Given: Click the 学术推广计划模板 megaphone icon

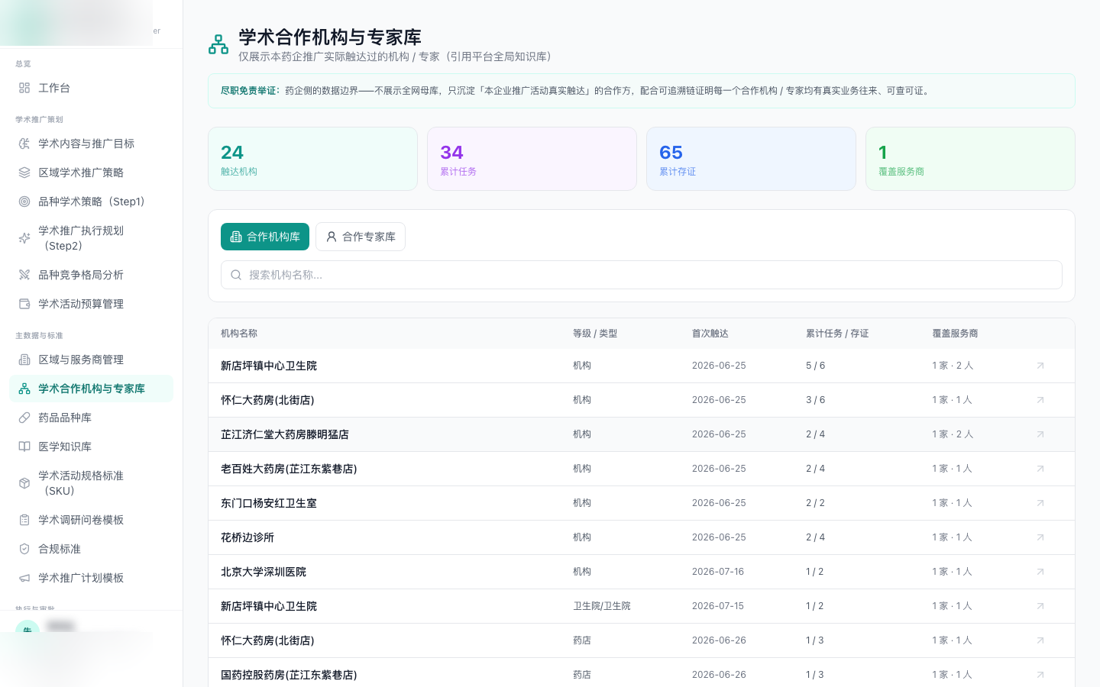Looking at the screenshot, I should [24, 578].
